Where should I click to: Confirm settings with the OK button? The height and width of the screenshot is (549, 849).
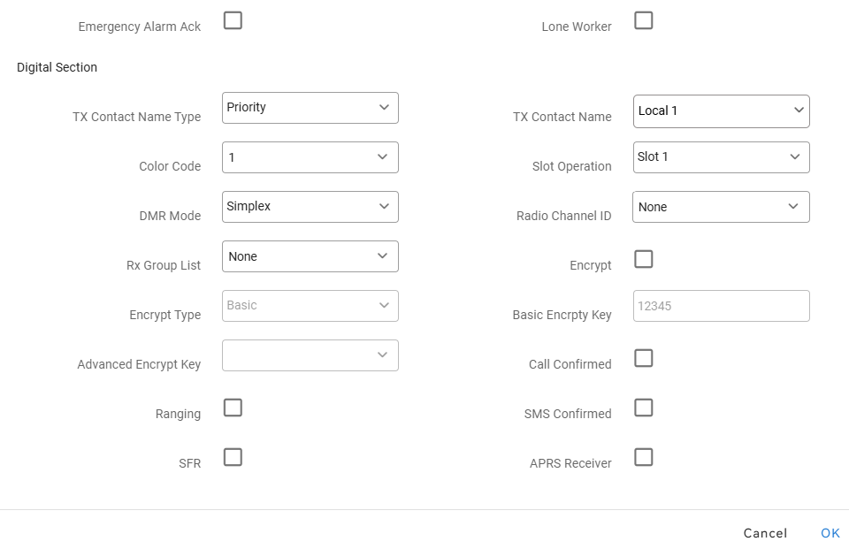(830, 533)
